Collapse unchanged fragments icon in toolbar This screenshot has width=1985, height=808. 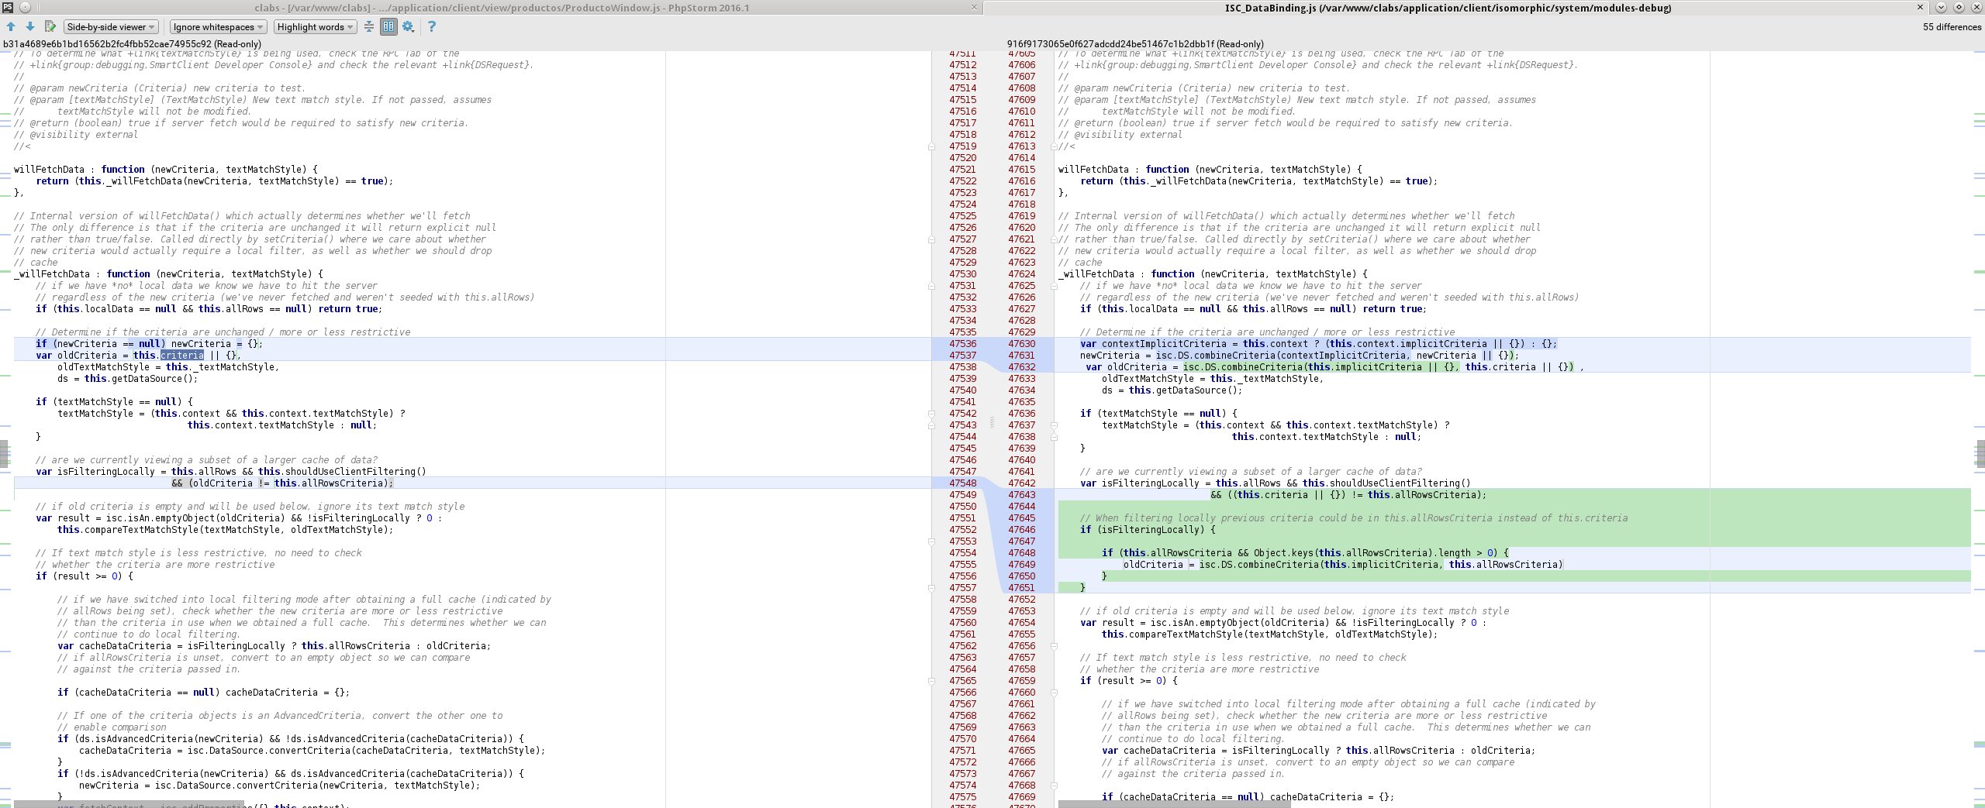pyautogui.click(x=369, y=26)
